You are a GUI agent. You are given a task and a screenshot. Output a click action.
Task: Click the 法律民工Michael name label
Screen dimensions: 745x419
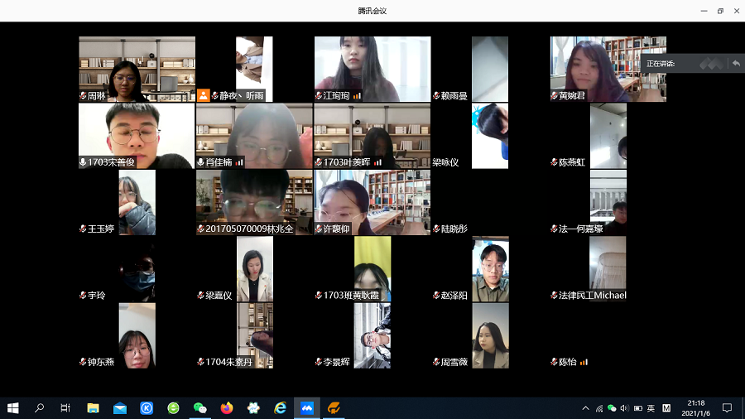[593, 296]
